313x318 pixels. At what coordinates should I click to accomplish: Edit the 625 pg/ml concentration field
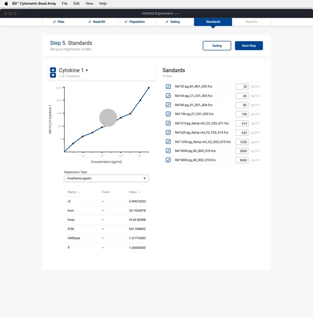[x=242, y=133]
